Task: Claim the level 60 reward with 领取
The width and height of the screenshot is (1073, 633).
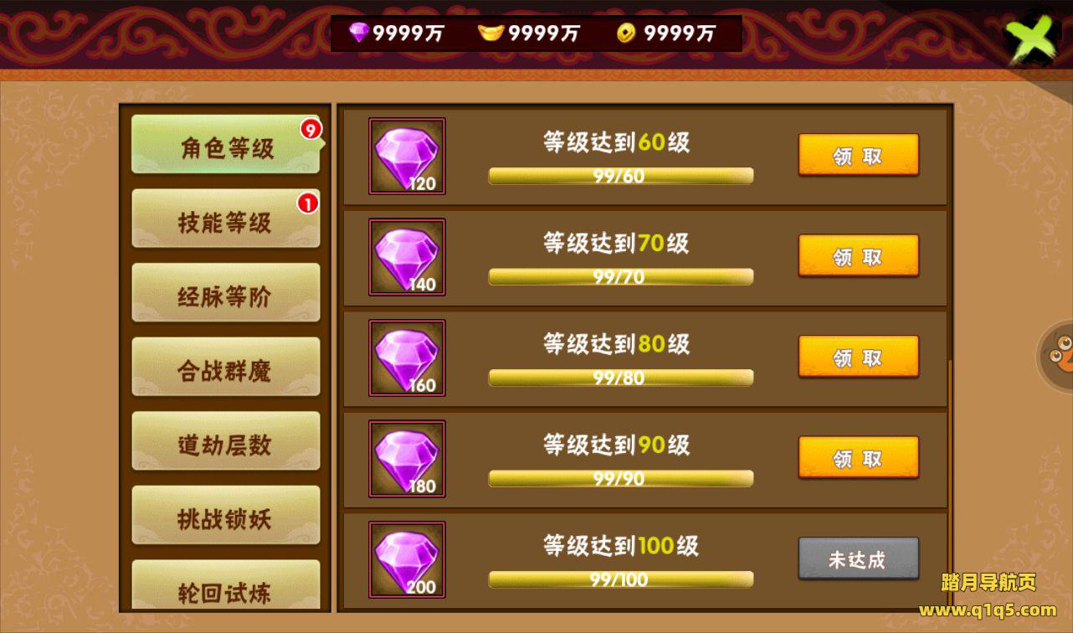Action: click(x=859, y=156)
